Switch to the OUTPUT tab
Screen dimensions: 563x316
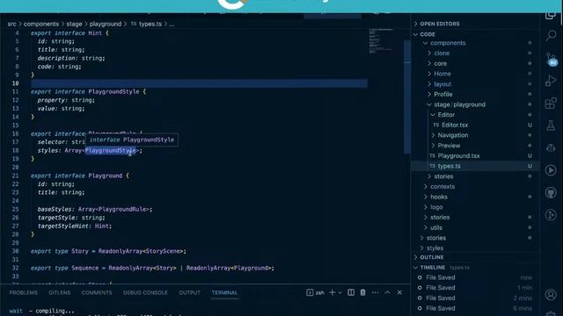click(190, 292)
